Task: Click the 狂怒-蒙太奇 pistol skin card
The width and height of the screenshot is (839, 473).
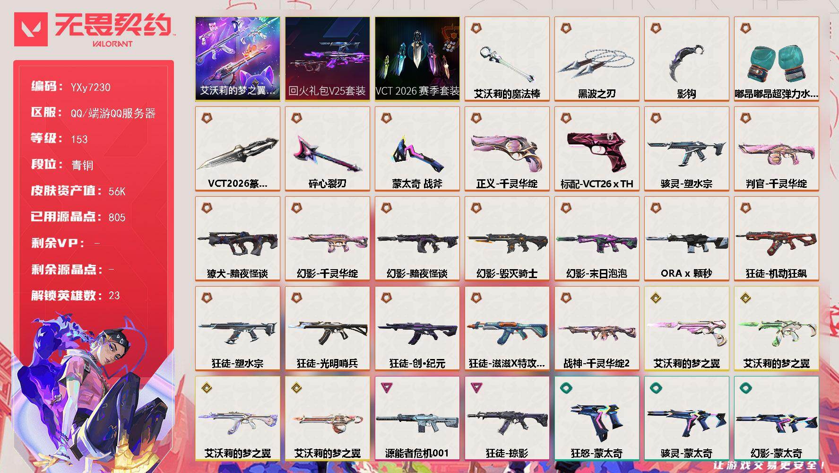Action: tap(597, 418)
